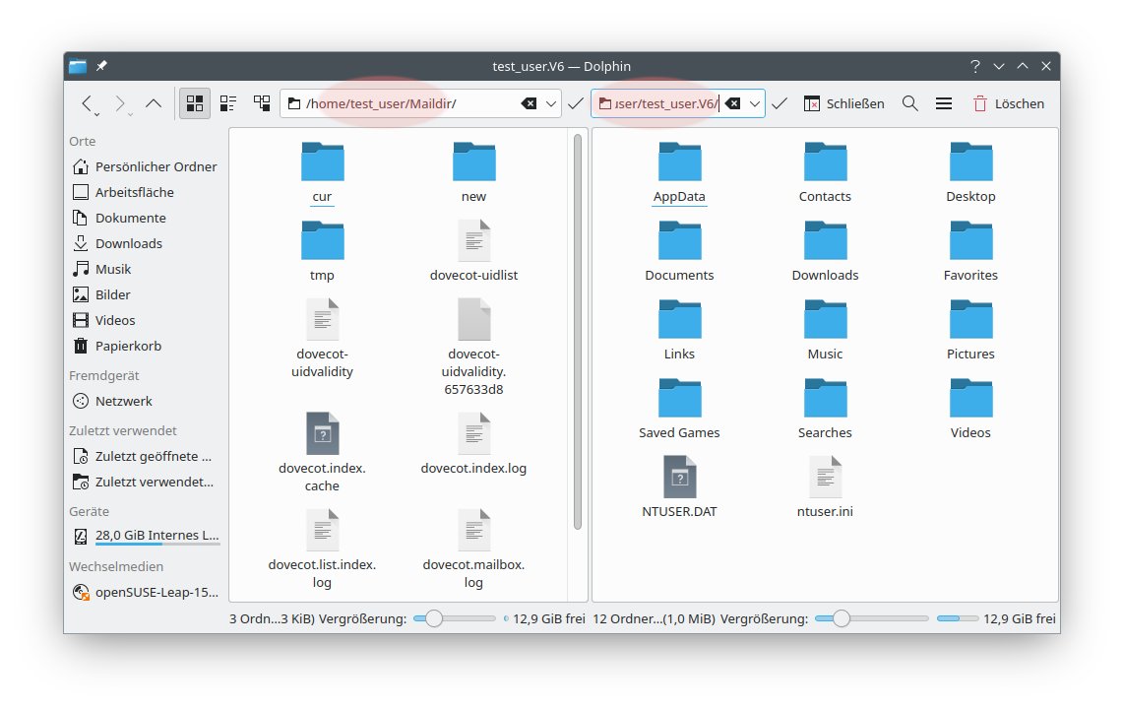Expand right location path history dropdown

(755, 103)
